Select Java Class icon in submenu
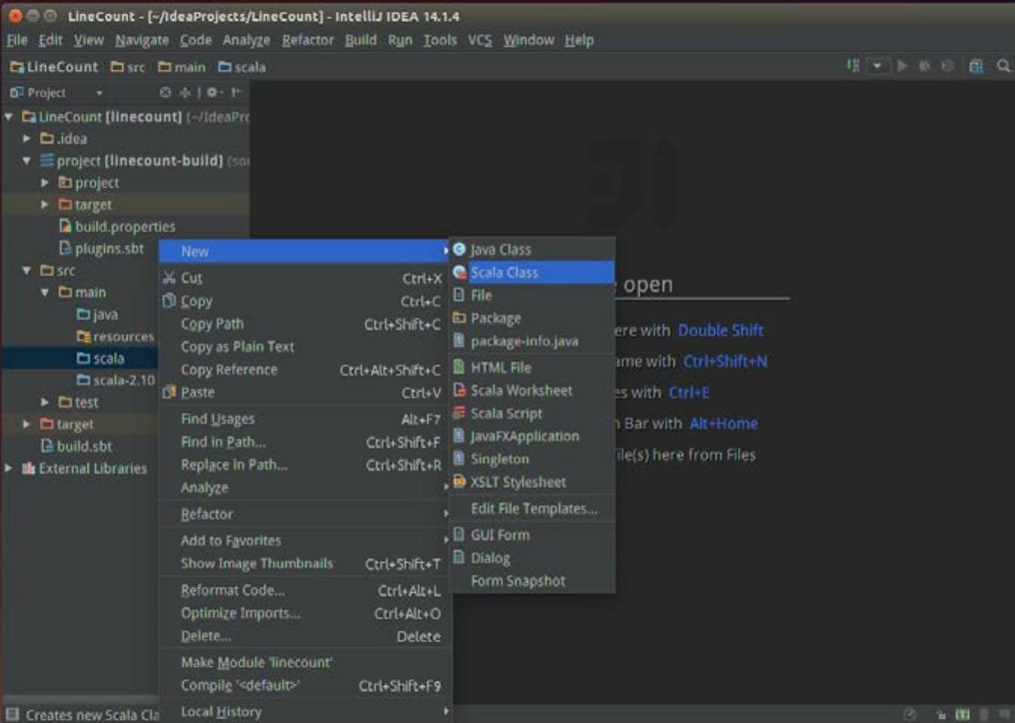 (459, 249)
